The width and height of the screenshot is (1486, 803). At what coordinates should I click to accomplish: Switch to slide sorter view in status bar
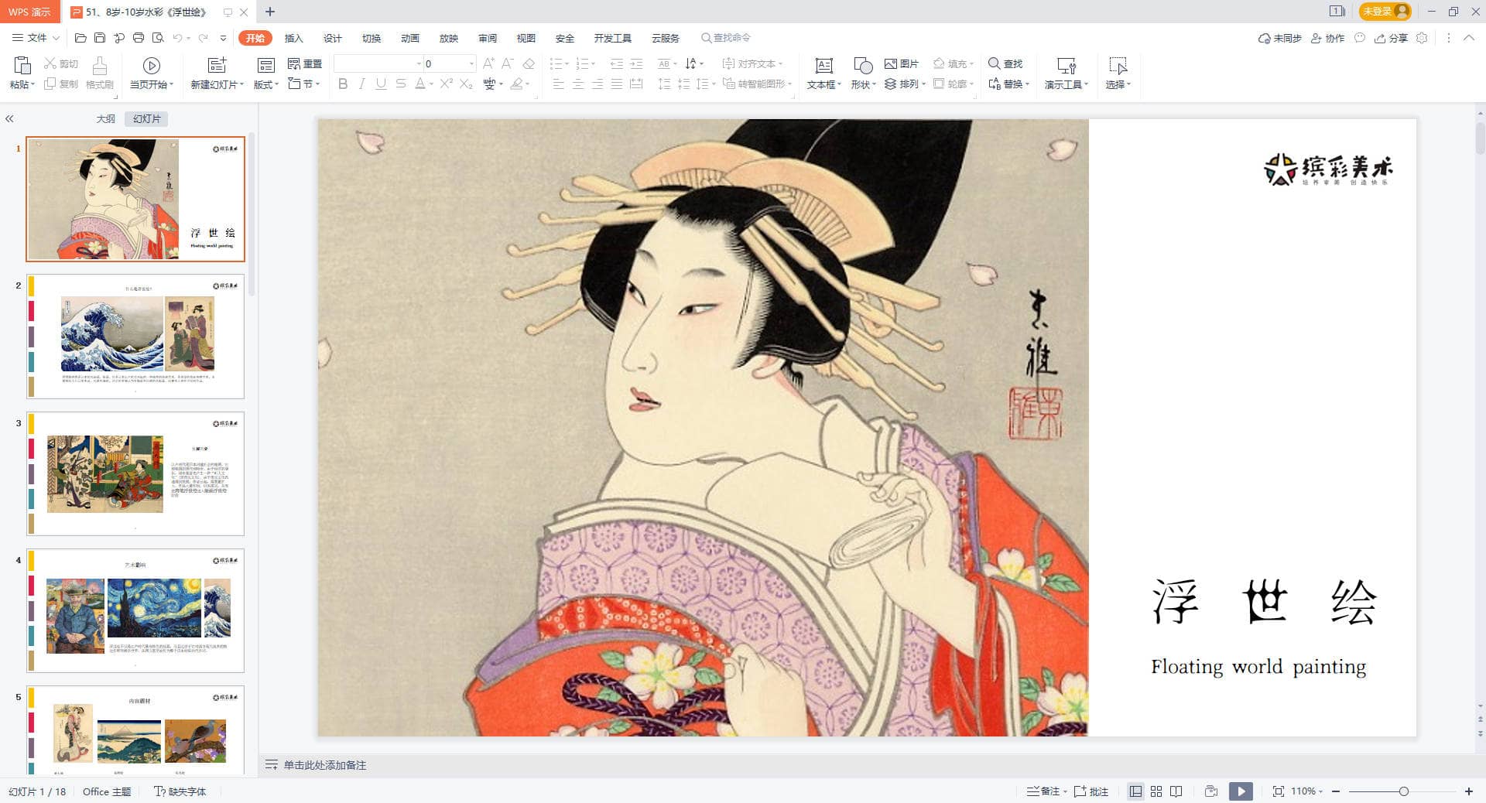(x=1156, y=791)
